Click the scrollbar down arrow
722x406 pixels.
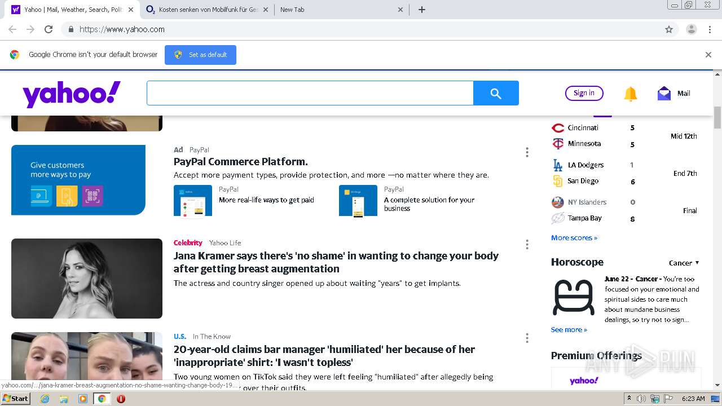(x=717, y=385)
